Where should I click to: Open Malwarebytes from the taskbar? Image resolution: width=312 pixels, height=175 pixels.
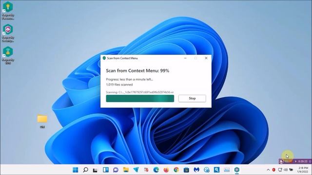196,170
